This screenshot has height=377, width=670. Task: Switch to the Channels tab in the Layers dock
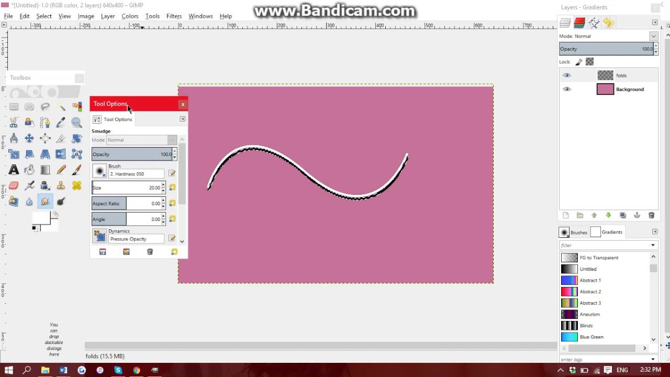click(x=579, y=23)
